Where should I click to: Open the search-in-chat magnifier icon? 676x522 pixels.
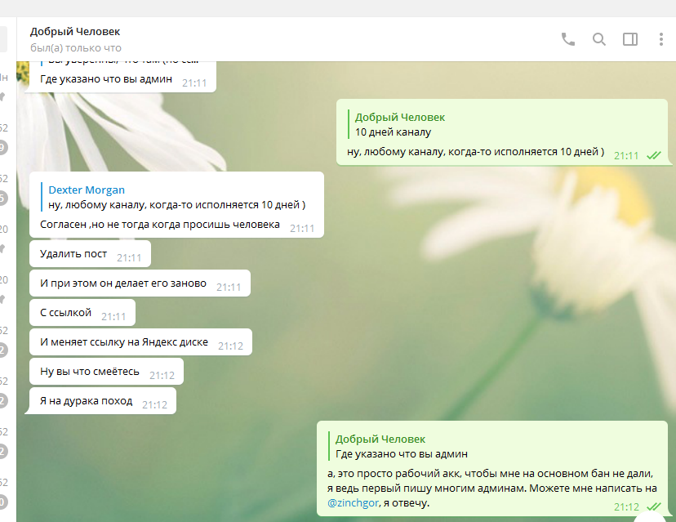pyautogui.click(x=598, y=39)
